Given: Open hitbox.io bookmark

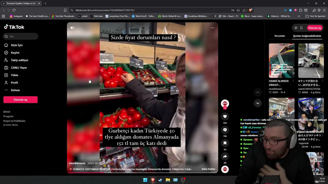Looking at the screenshot, I should point(279,16).
